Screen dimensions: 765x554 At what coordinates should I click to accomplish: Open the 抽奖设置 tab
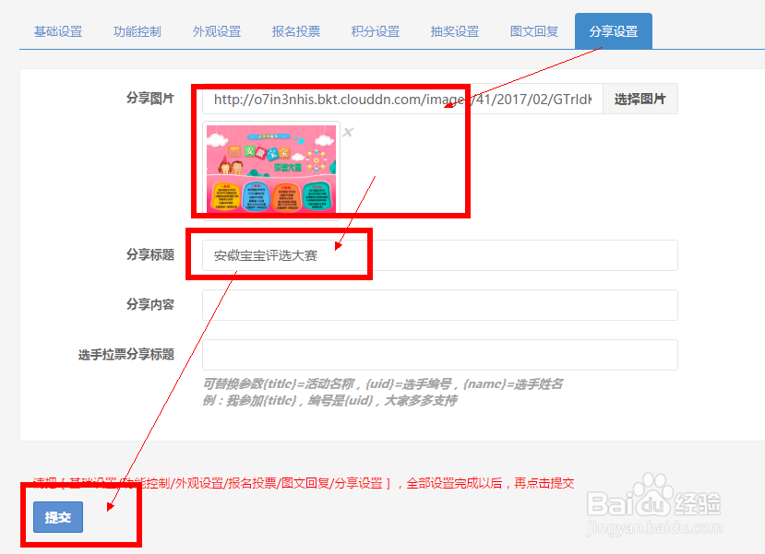pos(455,31)
